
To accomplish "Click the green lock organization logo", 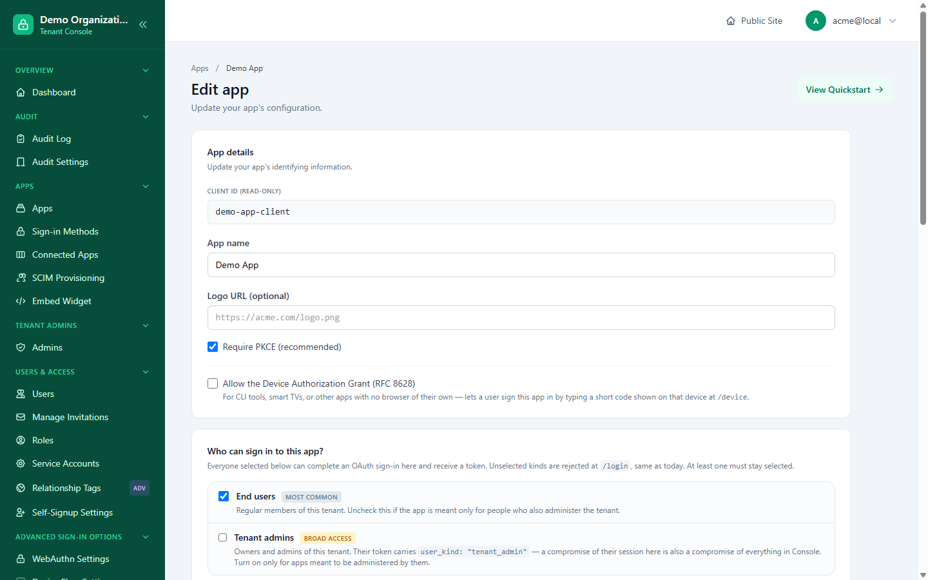I will point(23,24).
